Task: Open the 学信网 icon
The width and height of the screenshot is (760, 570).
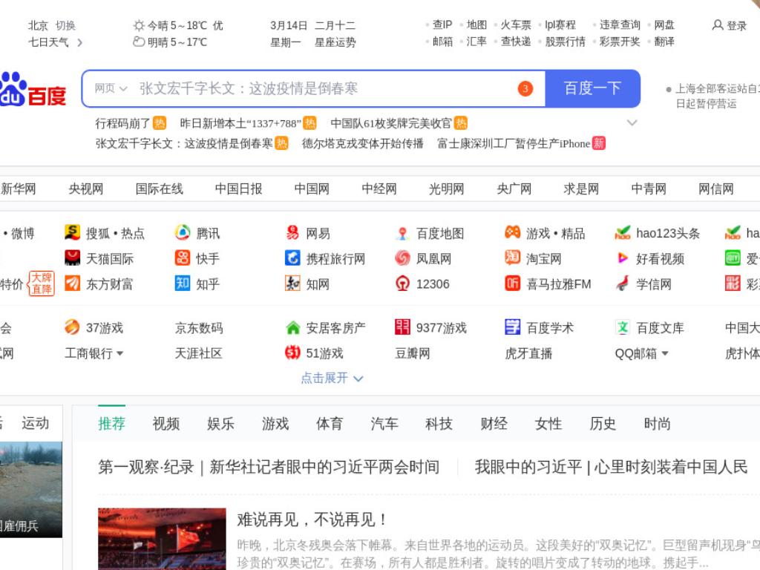Action: (x=623, y=283)
